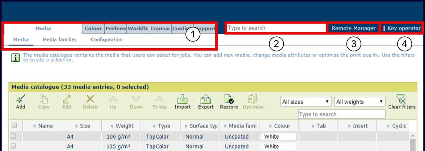Click the Add media icon
425x151 pixels.
20,99
